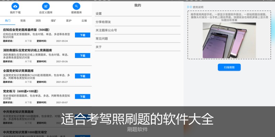The width and height of the screenshot is (275, 137).
Task: Click the two-phones instruction photo
Action: 229,40
